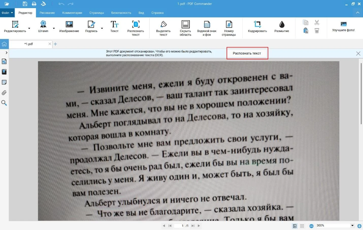Image resolution: width=363 pixels, height=230 pixels.
Task: Collapse the ribbon with the chevron
Action: point(358,13)
